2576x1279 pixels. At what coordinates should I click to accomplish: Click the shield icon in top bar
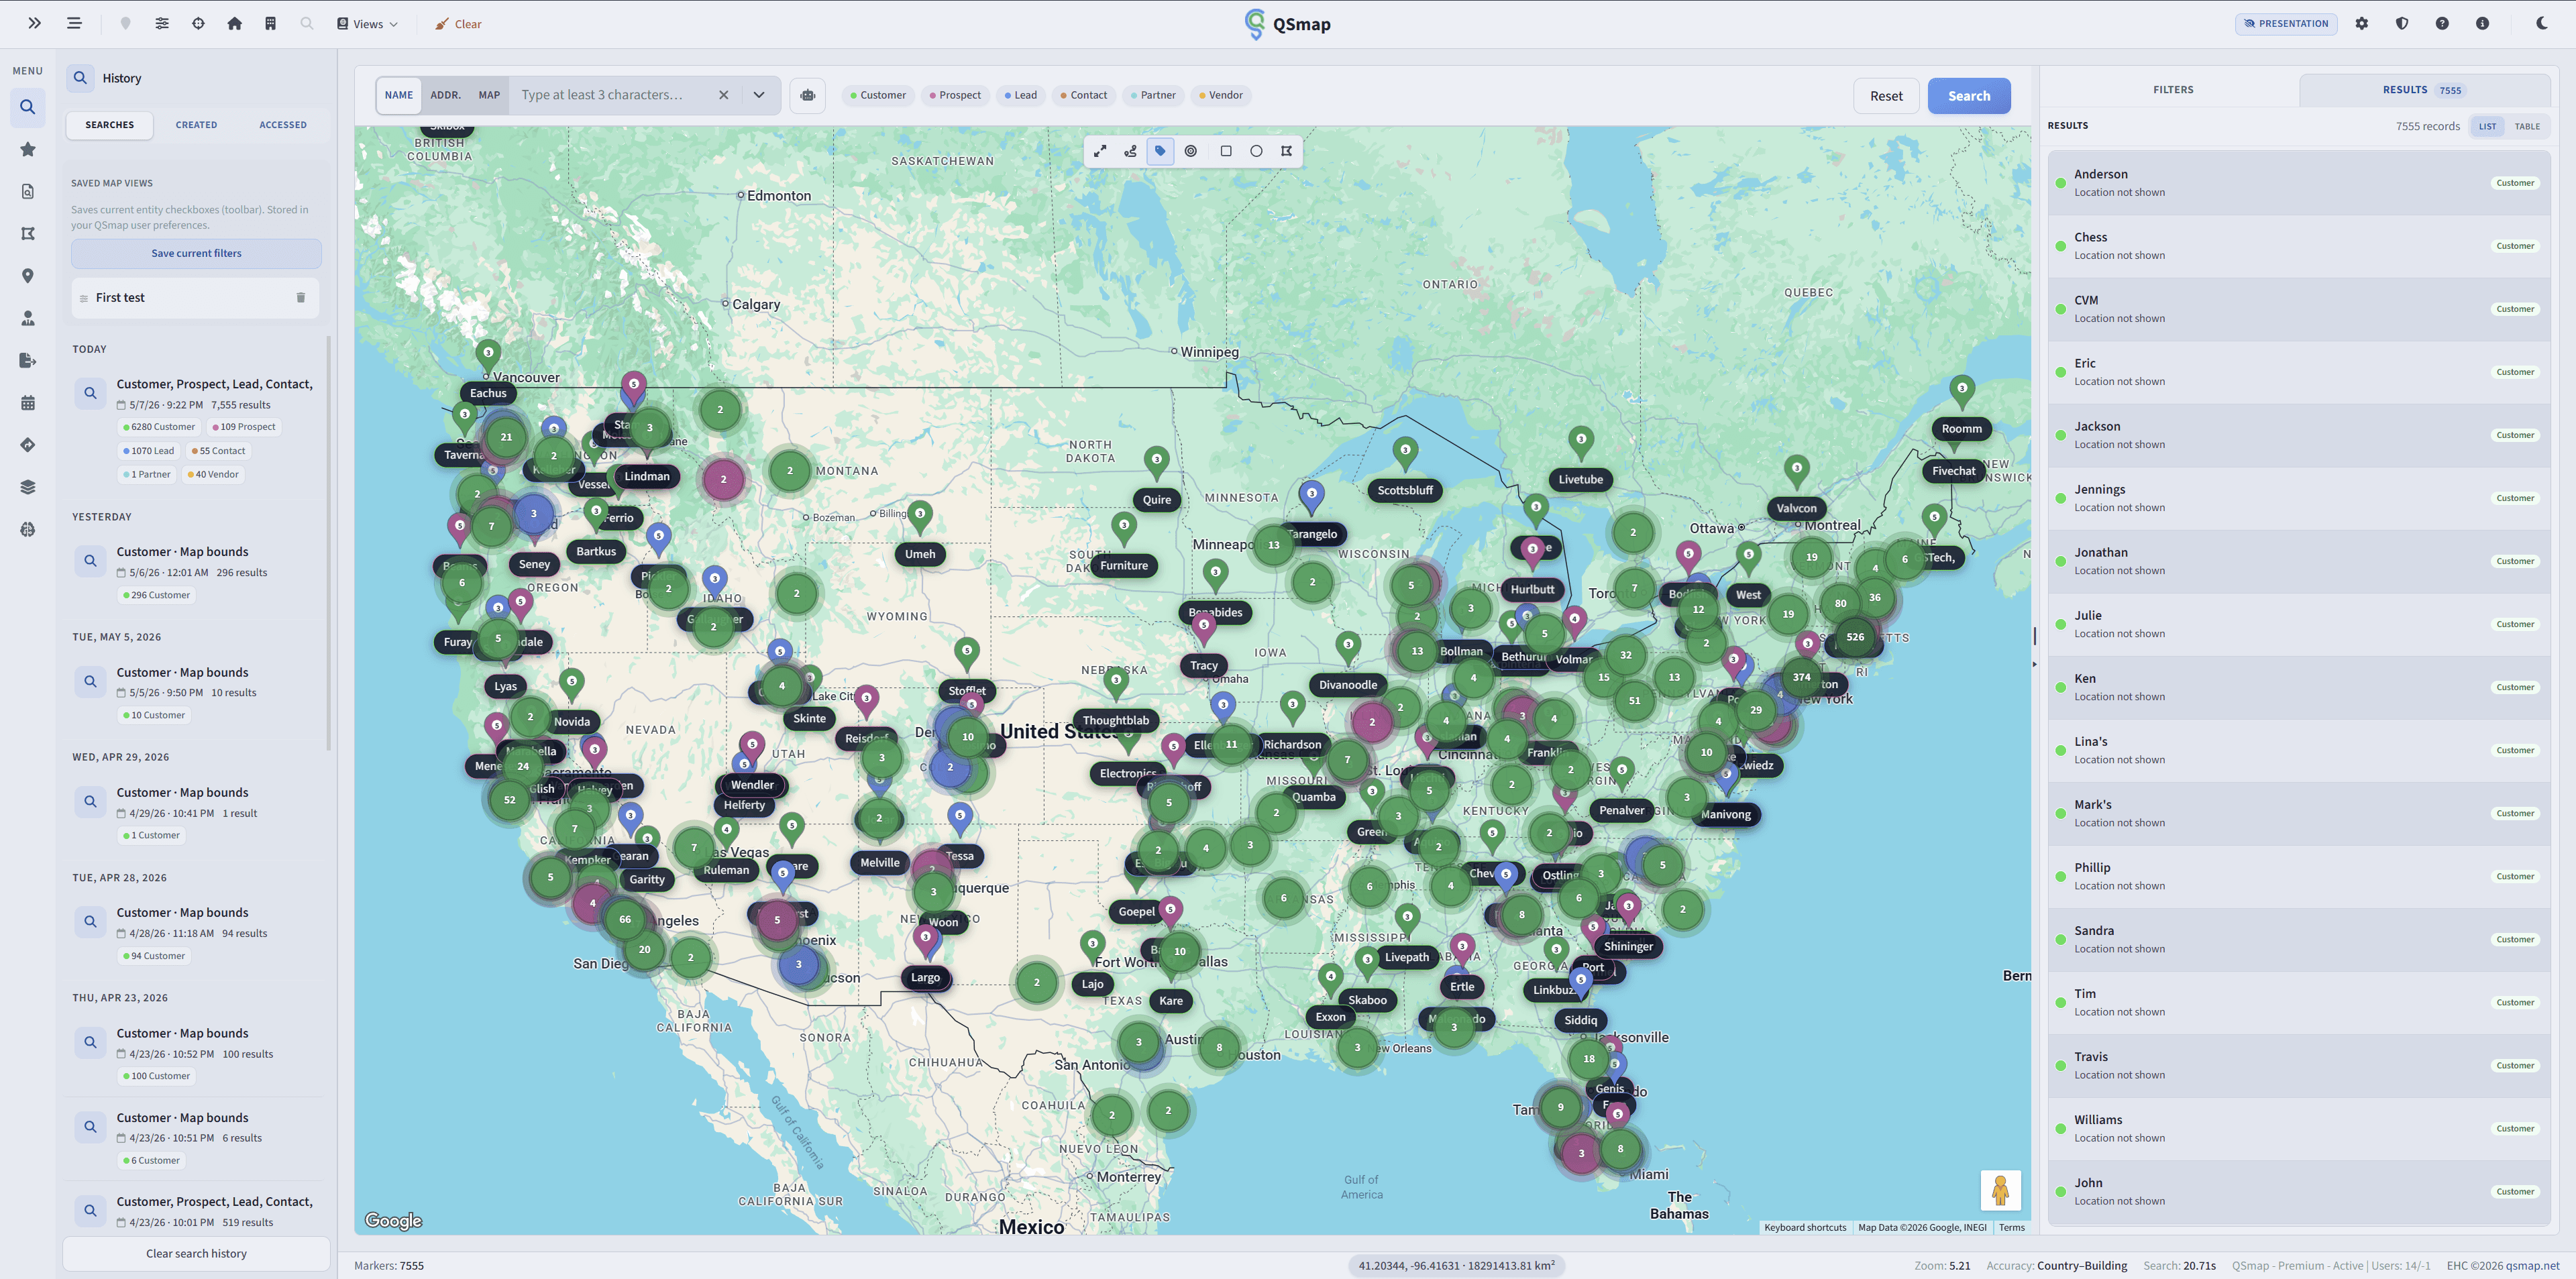[2402, 23]
